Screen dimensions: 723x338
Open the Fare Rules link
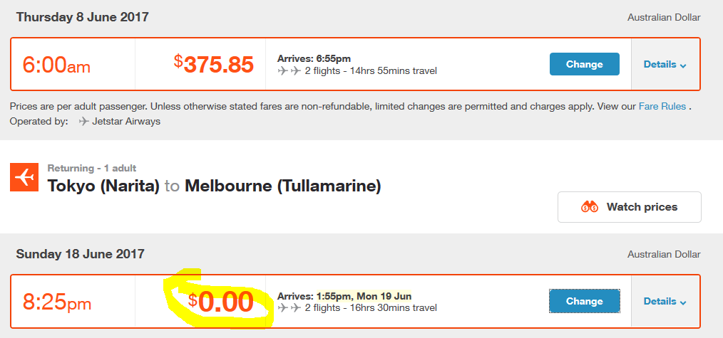(661, 106)
